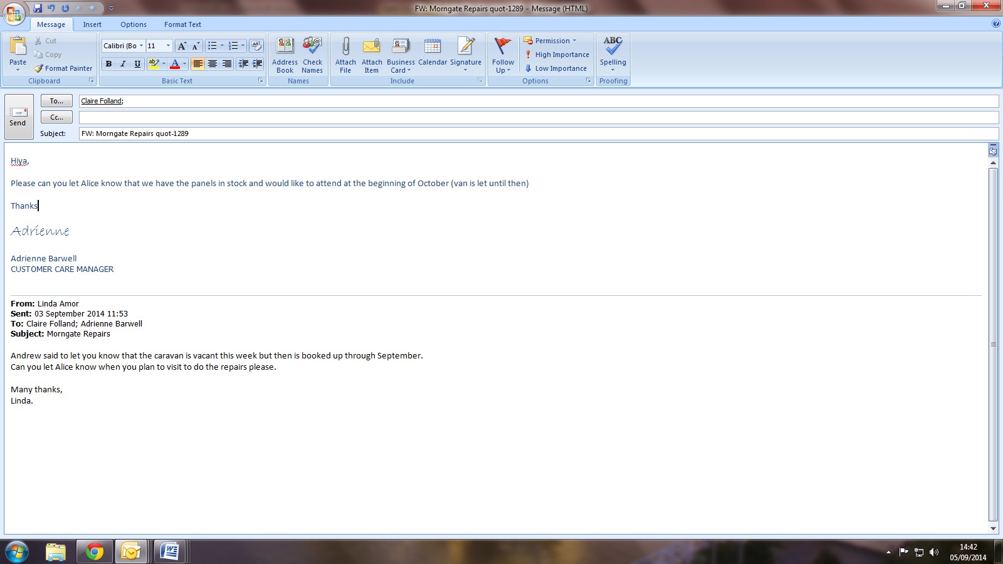
Task: Open the Business Card dropdown
Action: point(401,55)
